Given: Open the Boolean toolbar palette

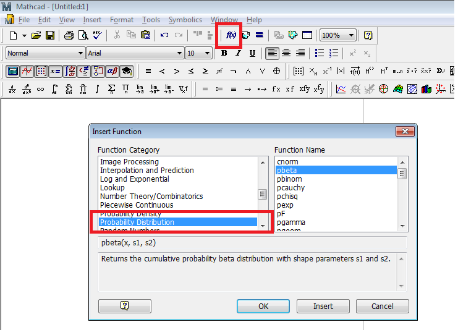Looking at the screenshot, I should (x=84, y=71).
